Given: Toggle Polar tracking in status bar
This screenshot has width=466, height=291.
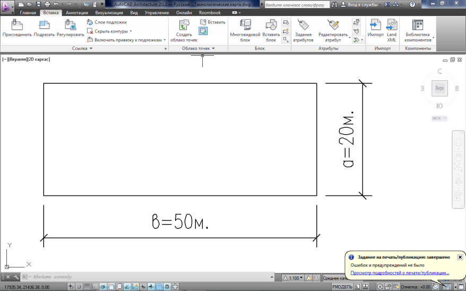Looking at the screenshot, I should (x=103, y=287).
